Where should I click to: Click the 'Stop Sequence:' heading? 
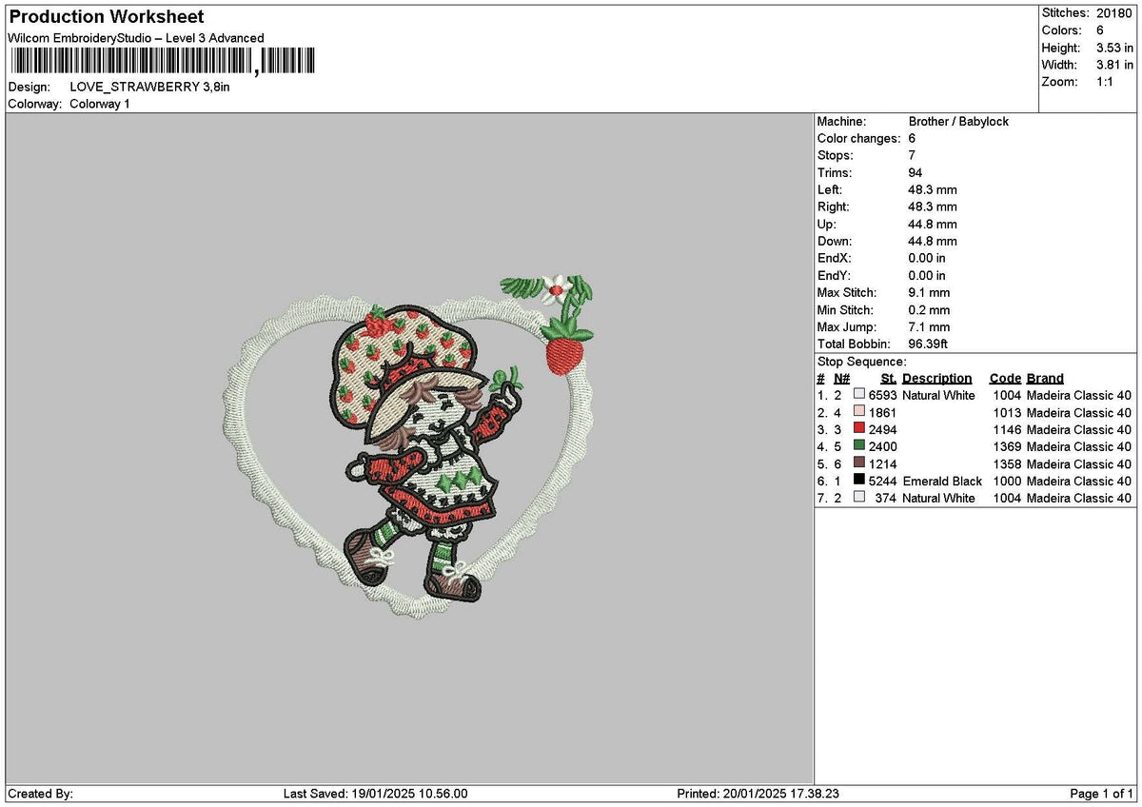862,362
